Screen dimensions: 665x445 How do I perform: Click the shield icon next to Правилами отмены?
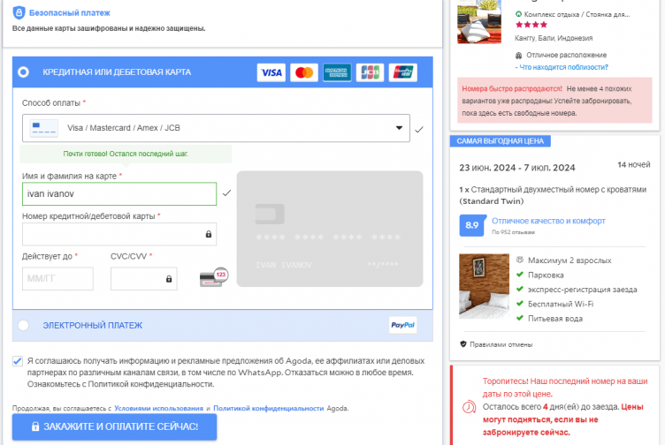click(x=463, y=343)
